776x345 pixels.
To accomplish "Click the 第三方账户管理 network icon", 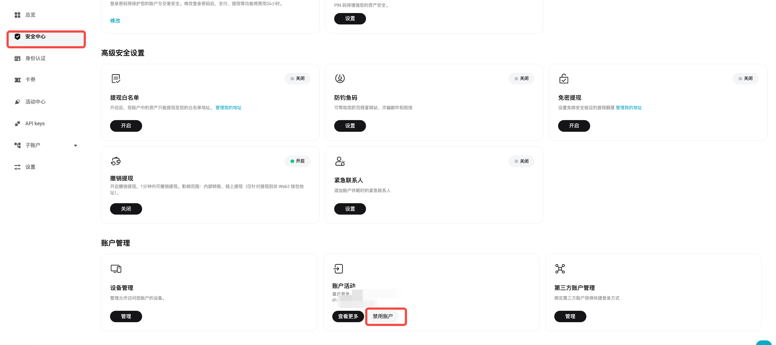I will (x=560, y=268).
